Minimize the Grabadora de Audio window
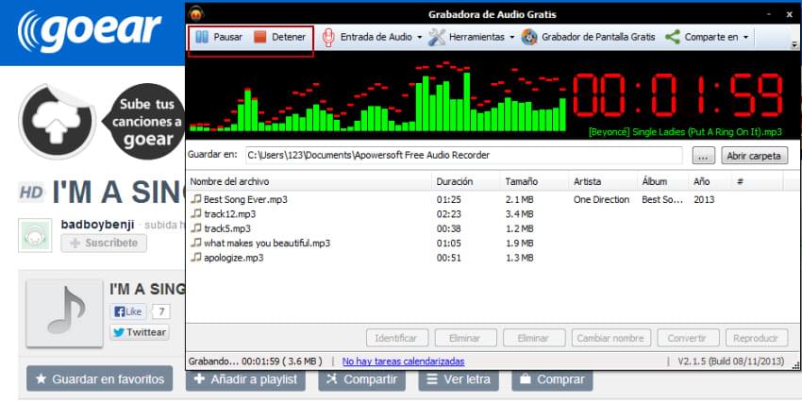Image resolution: width=802 pixels, height=403 pixels. 769,15
